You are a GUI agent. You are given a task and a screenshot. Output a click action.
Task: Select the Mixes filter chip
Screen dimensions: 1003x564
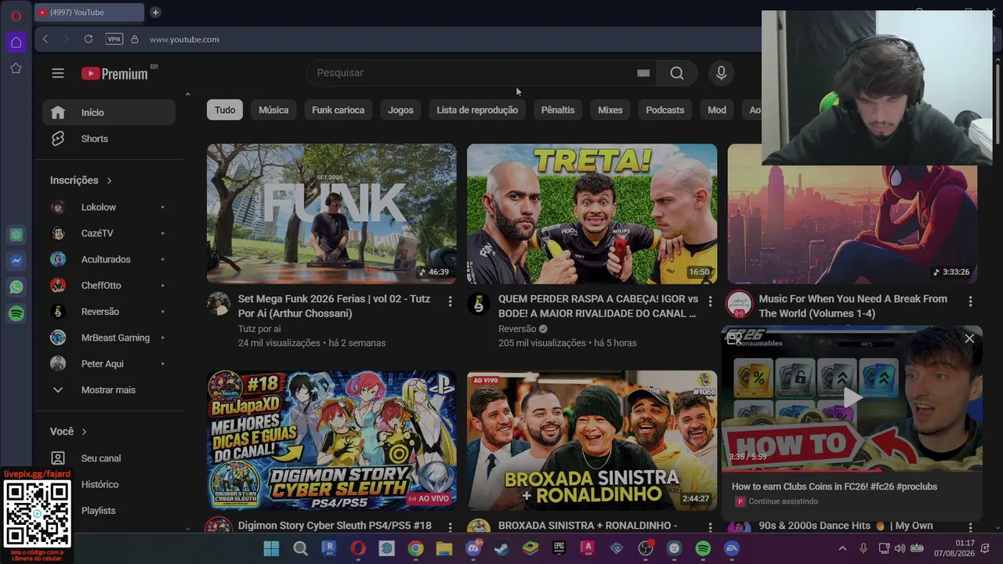tap(610, 110)
